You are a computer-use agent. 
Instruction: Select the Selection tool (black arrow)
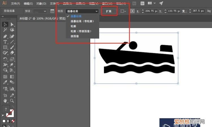coord(5,25)
